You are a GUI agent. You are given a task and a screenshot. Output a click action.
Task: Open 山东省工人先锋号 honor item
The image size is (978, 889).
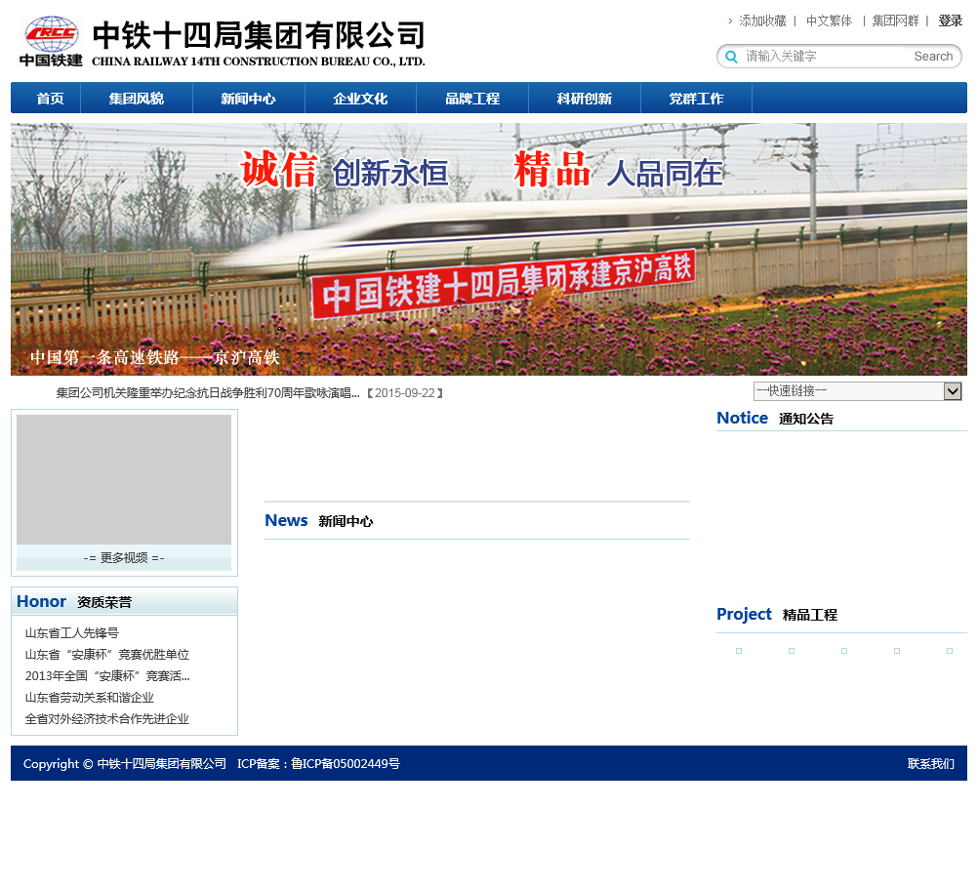click(x=71, y=633)
